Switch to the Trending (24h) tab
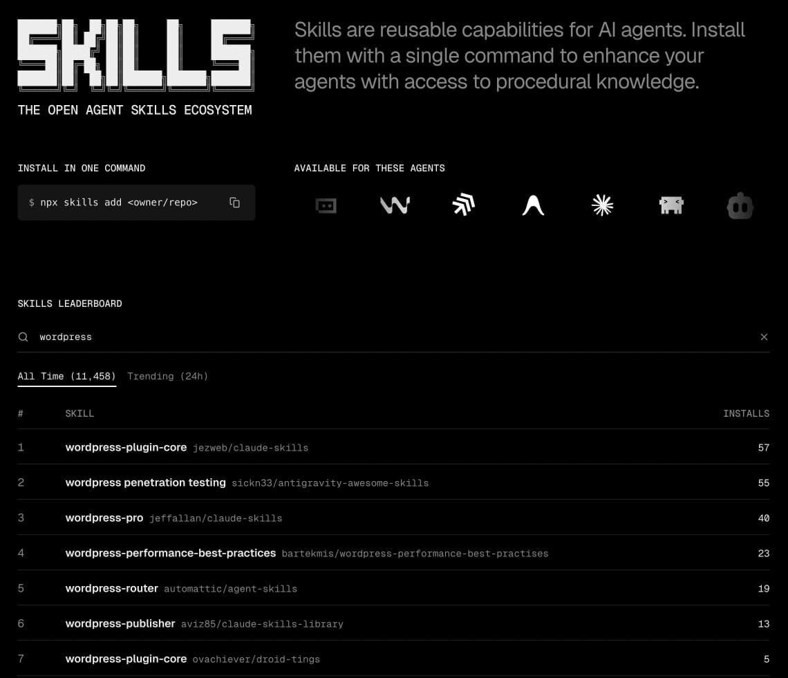Image resolution: width=788 pixels, height=678 pixels. pyautogui.click(x=167, y=376)
